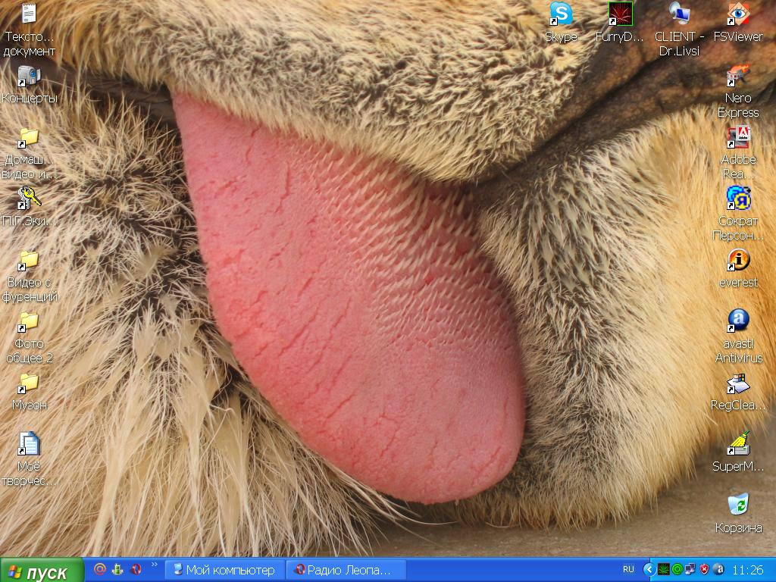Click the Mail.Ru Agent Quick Launch icon
The width and height of the screenshot is (776, 582).
coord(100,569)
